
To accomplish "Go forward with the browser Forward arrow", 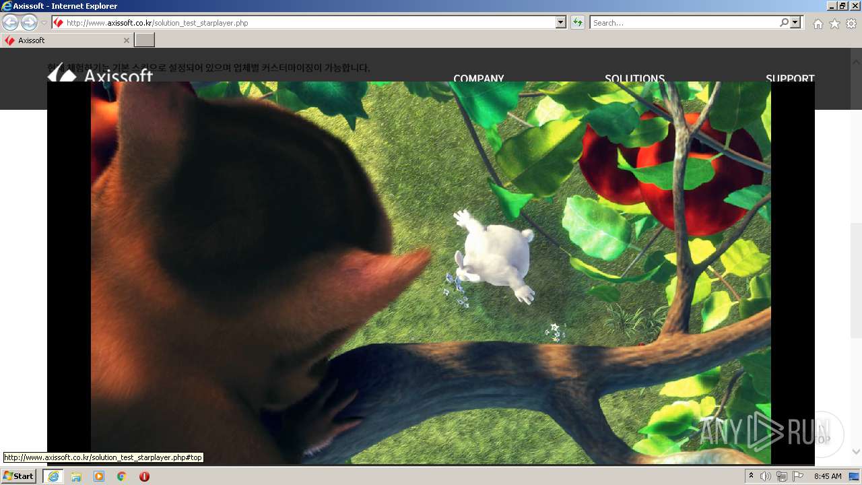I will coord(29,22).
